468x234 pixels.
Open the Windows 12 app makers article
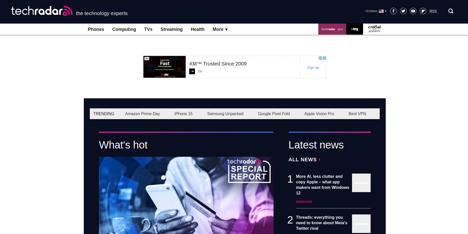pos(323,185)
